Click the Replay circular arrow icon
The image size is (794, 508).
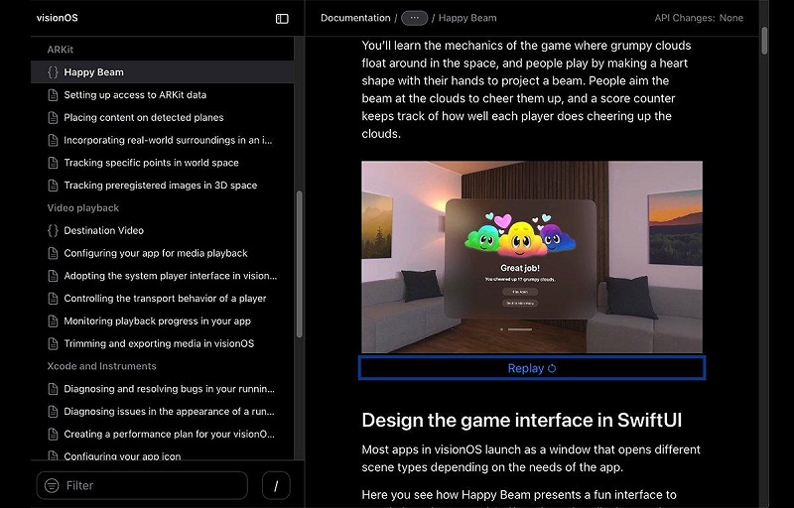[552, 368]
